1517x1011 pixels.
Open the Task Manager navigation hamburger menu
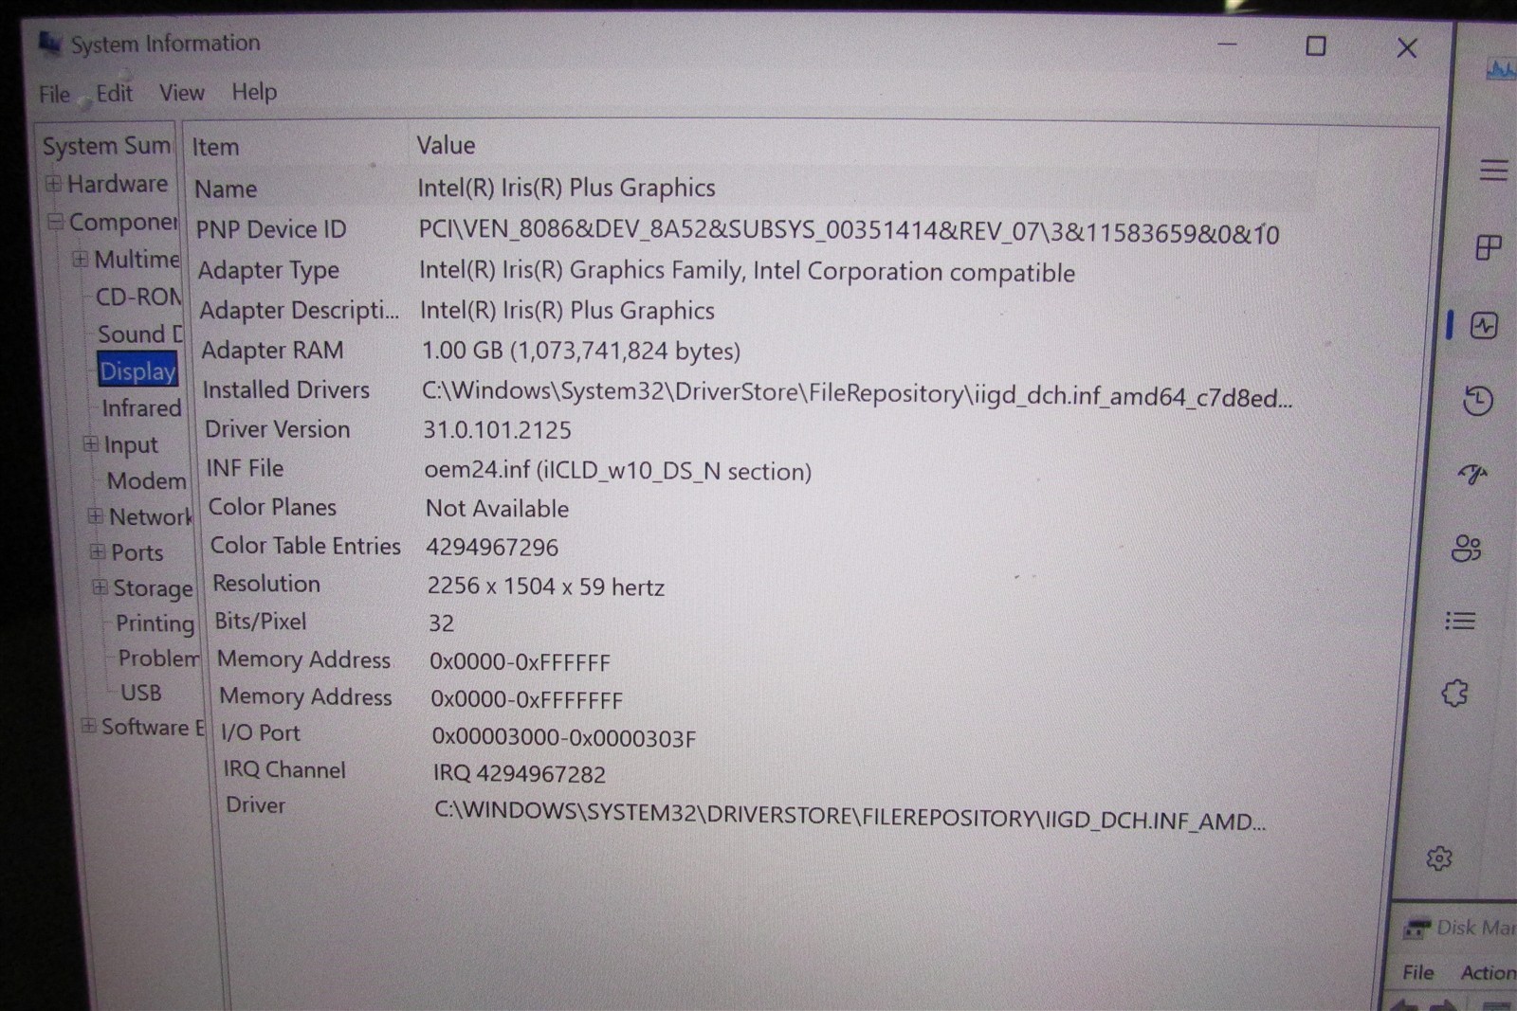tap(1493, 170)
